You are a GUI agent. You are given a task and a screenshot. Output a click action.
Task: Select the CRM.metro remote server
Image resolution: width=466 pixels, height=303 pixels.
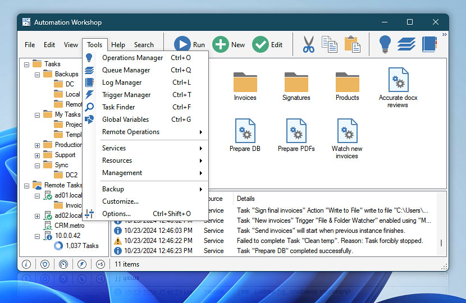tap(64, 226)
